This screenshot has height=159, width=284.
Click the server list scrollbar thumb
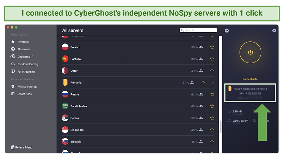click(221, 127)
